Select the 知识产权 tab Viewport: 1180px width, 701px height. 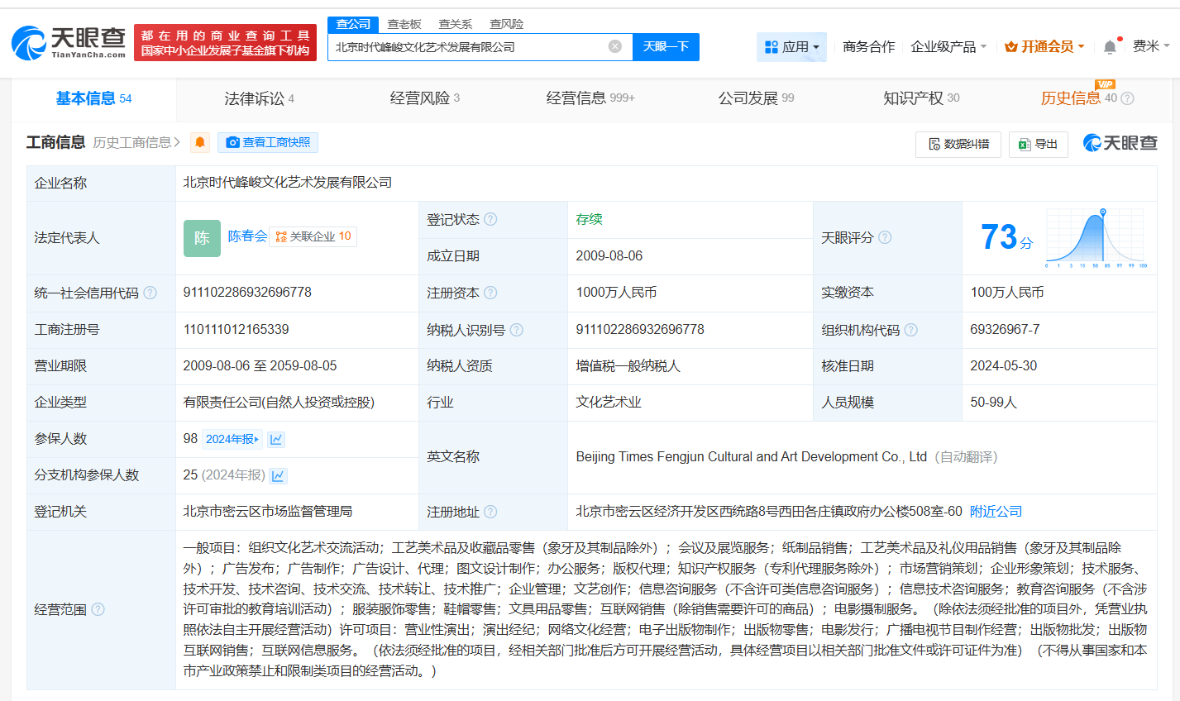921,98
